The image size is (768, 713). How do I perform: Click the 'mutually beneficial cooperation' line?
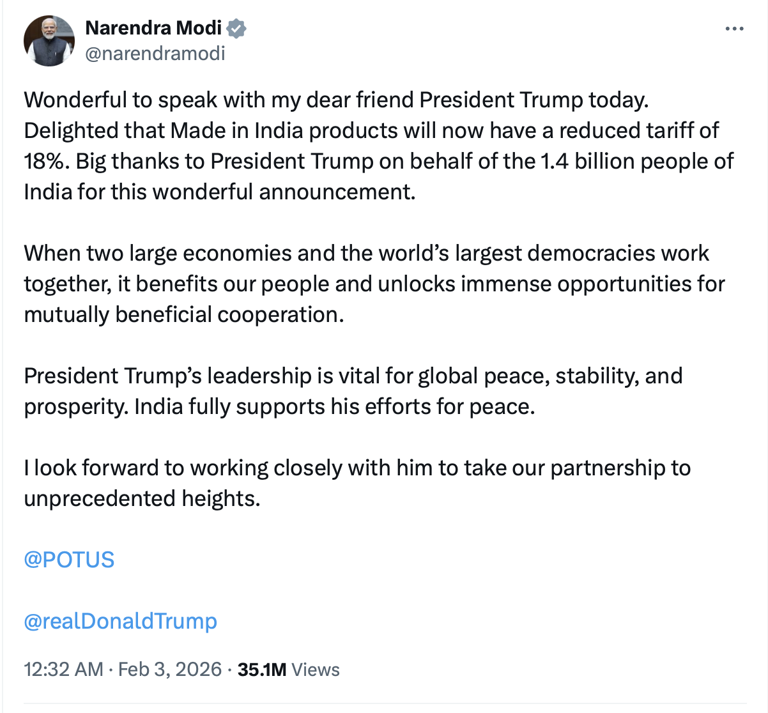[x=183, y=315]
